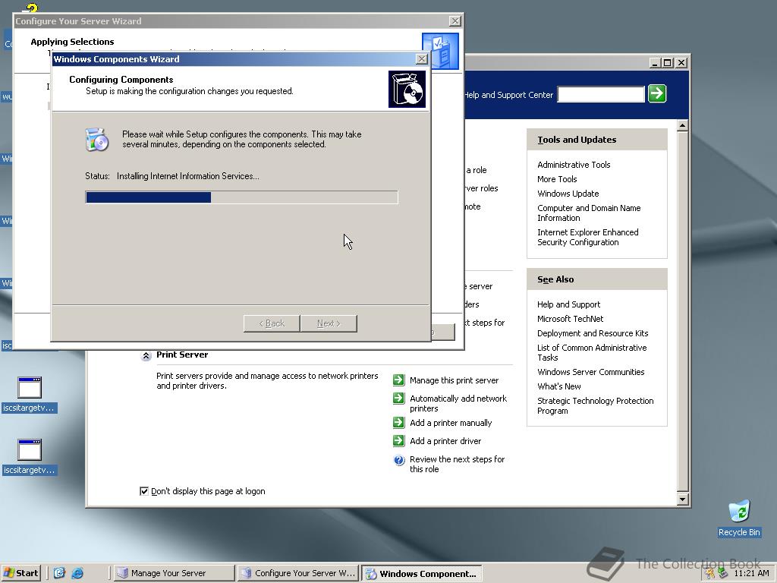The image size is (777, 583).
Task: Select the Windows Components taskbar button
Action: click(x=422, y=573)
